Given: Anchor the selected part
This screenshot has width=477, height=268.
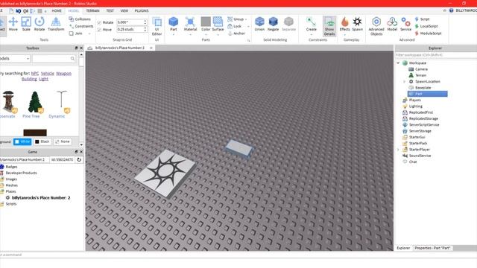Looking at the screenshot, I should click(236, 33).
